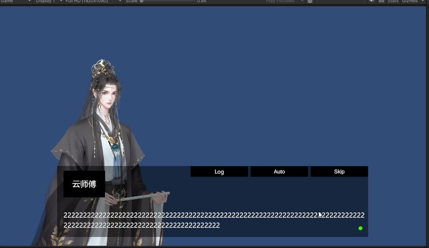Enable Auto dialogue playback
The width and height of the screenshot is (429, 248).
(279, 171)
